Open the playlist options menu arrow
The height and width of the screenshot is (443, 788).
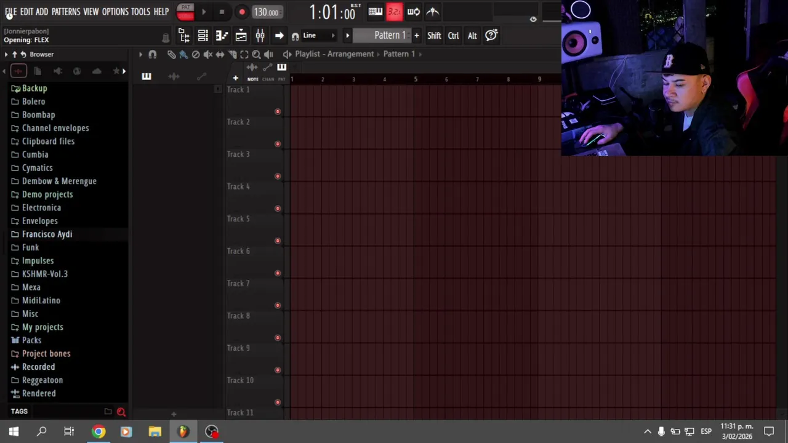[x=140, y=54]
